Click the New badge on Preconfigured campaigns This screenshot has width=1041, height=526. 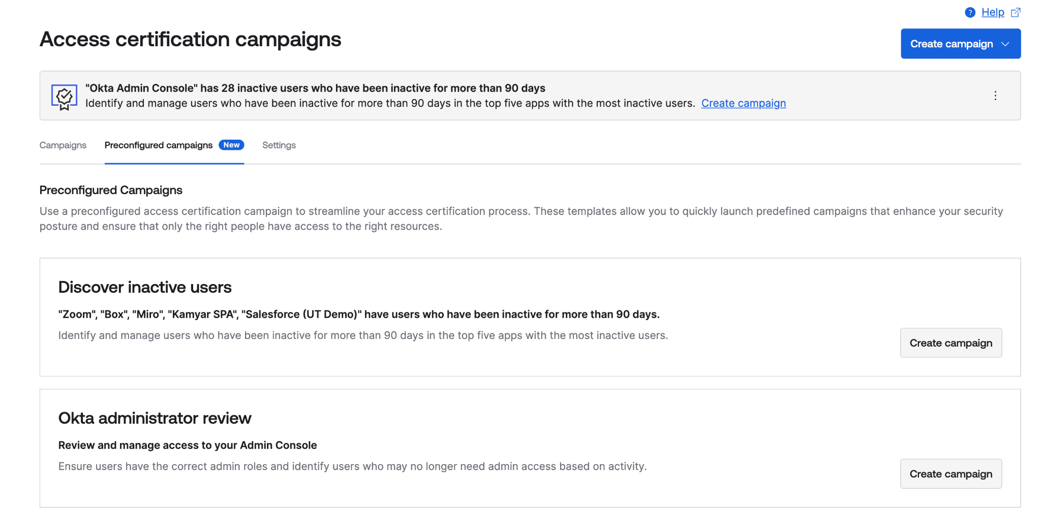coord(231,145)
